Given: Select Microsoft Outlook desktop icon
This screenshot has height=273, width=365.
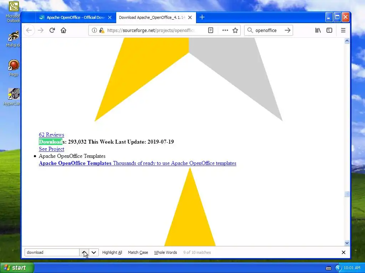Looking at the screenshot, I should [14, 12].
